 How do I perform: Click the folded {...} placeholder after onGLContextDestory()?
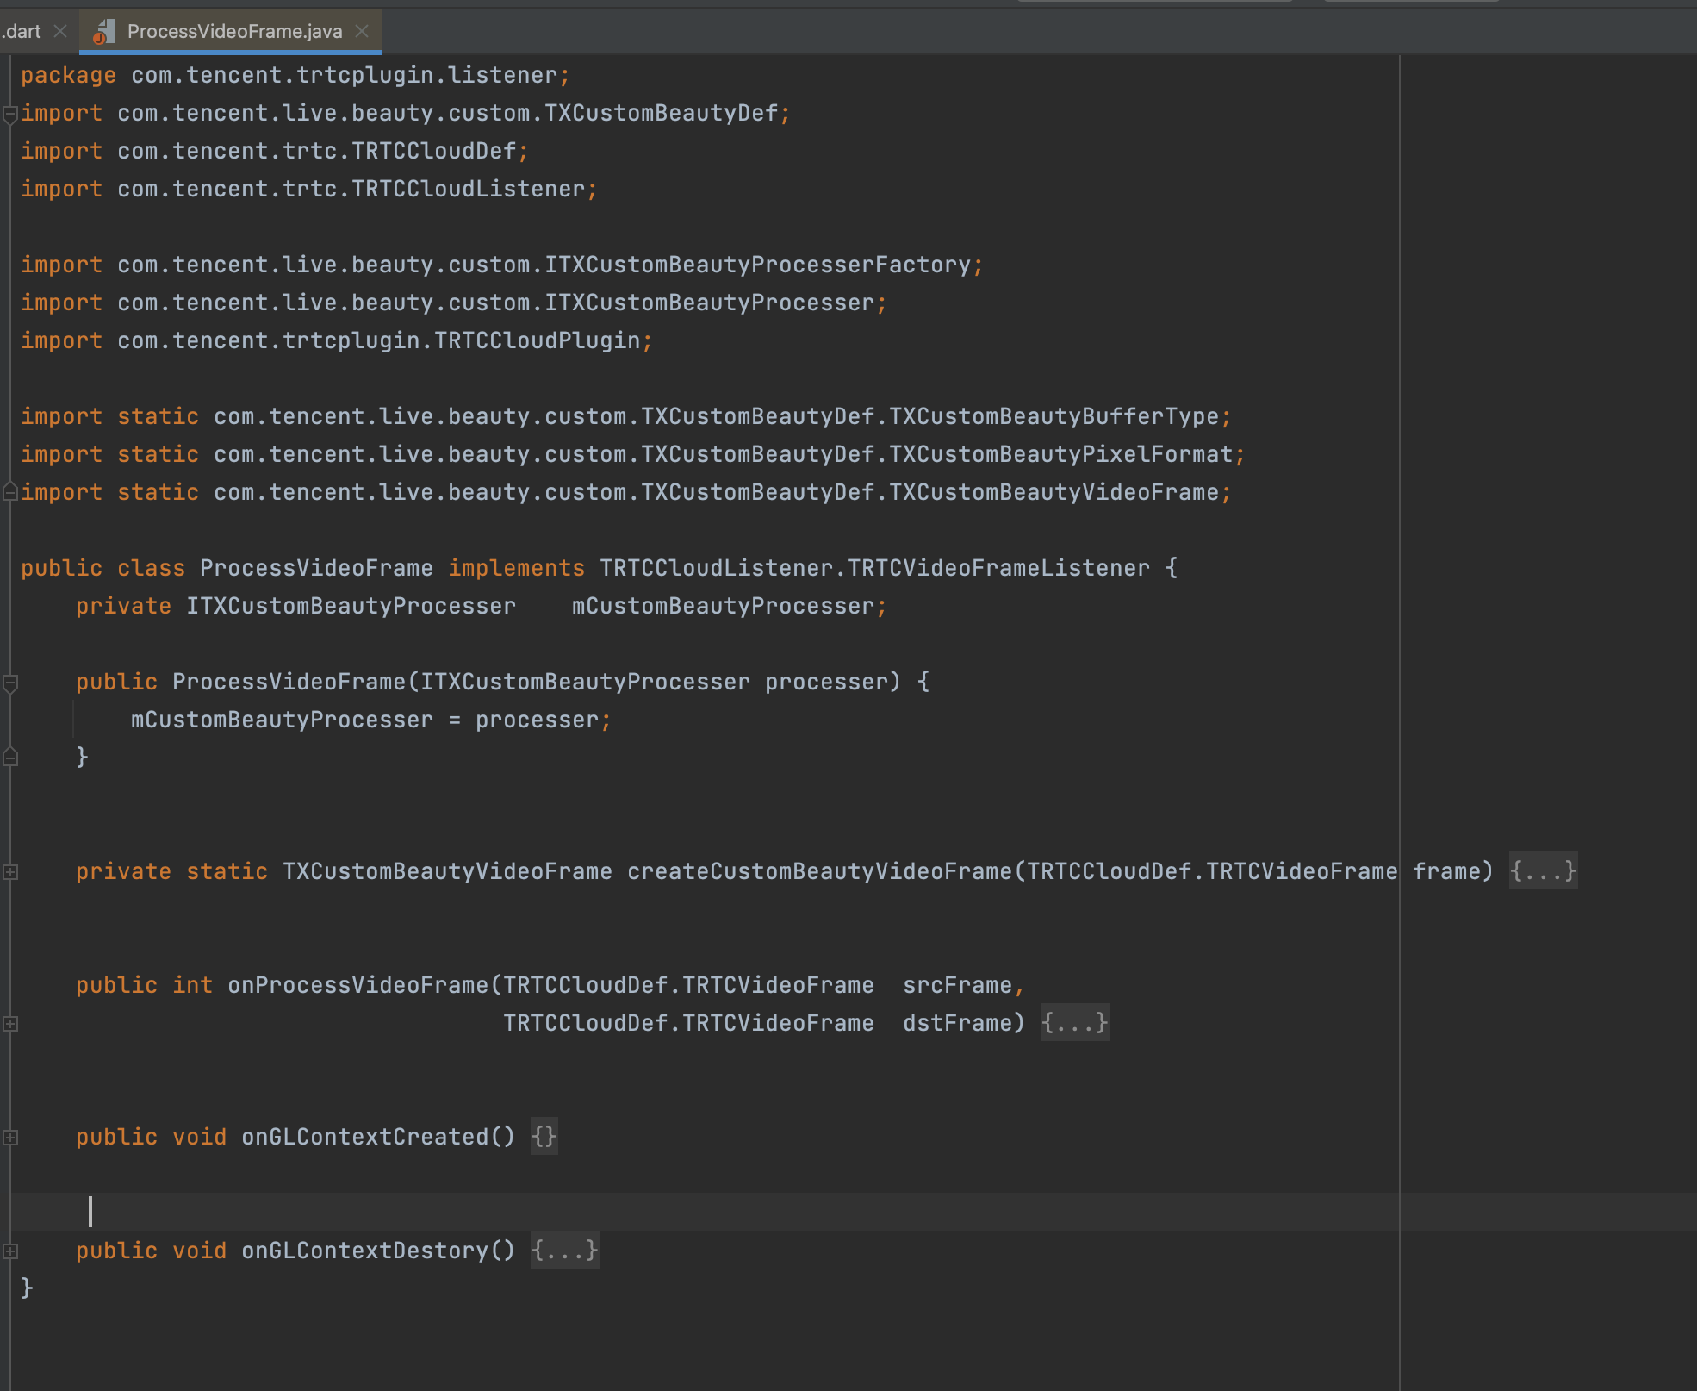[x=564, y=1251]
